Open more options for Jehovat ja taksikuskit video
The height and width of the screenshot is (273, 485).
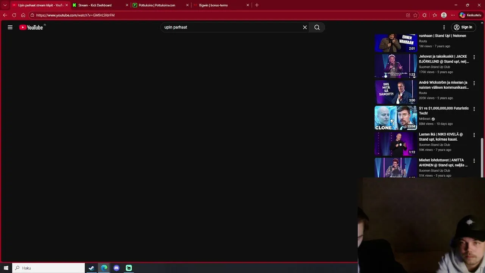(474, 57)
